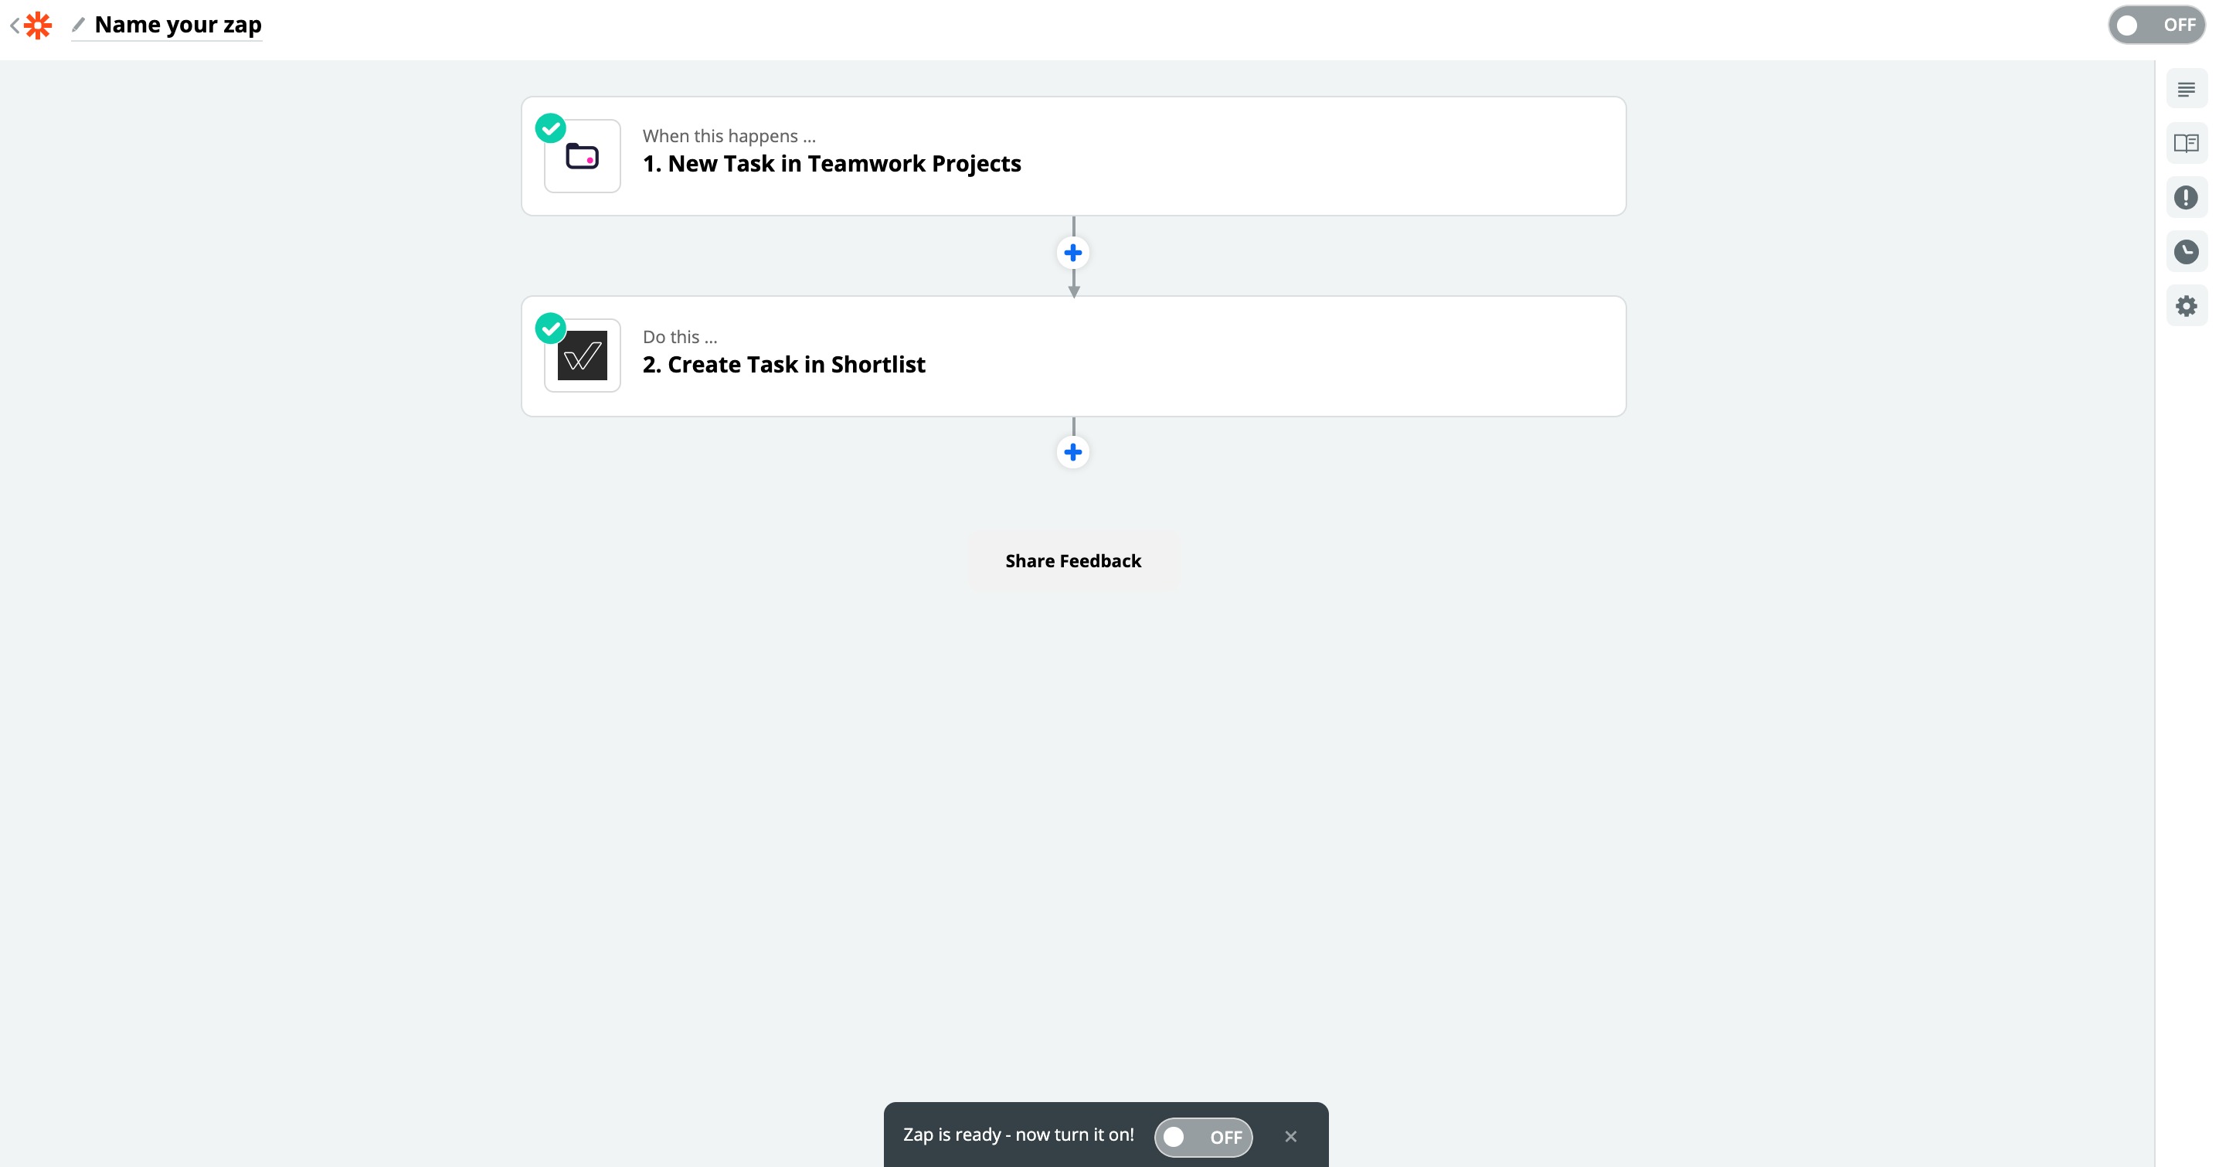
Task: Click the Zapier logo icon
Action: [x=38, y=25]
